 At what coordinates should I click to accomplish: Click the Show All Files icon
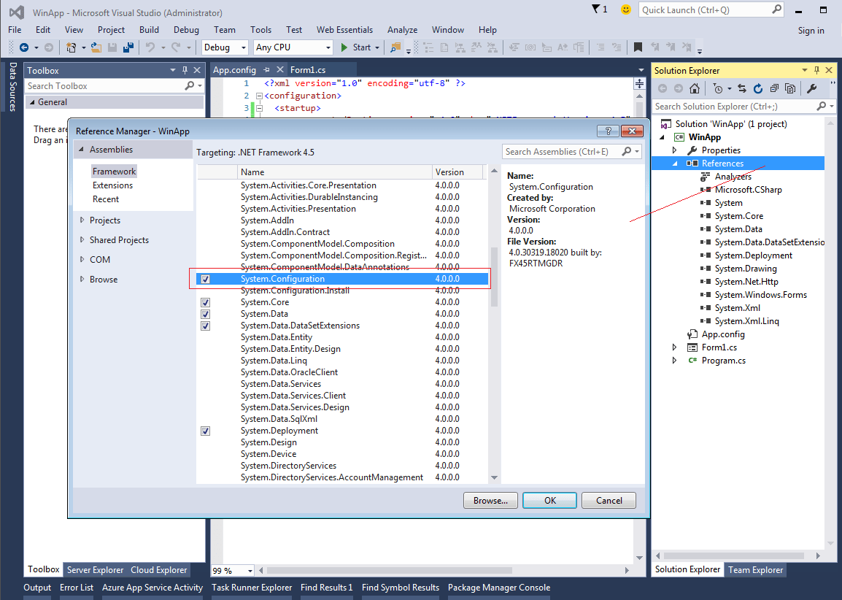pyautogui.click(x=790, y=88)
